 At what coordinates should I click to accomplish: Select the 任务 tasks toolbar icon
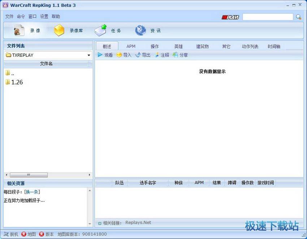coord(100,30)
